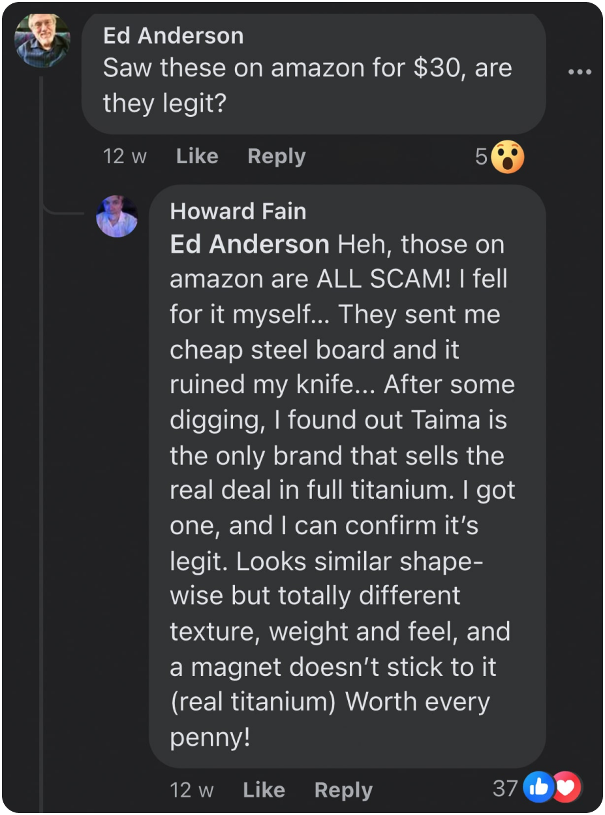This screenshot has height=815, width=605.
Task: View the 5 reactions count
Action: click(x=481, y=157)
